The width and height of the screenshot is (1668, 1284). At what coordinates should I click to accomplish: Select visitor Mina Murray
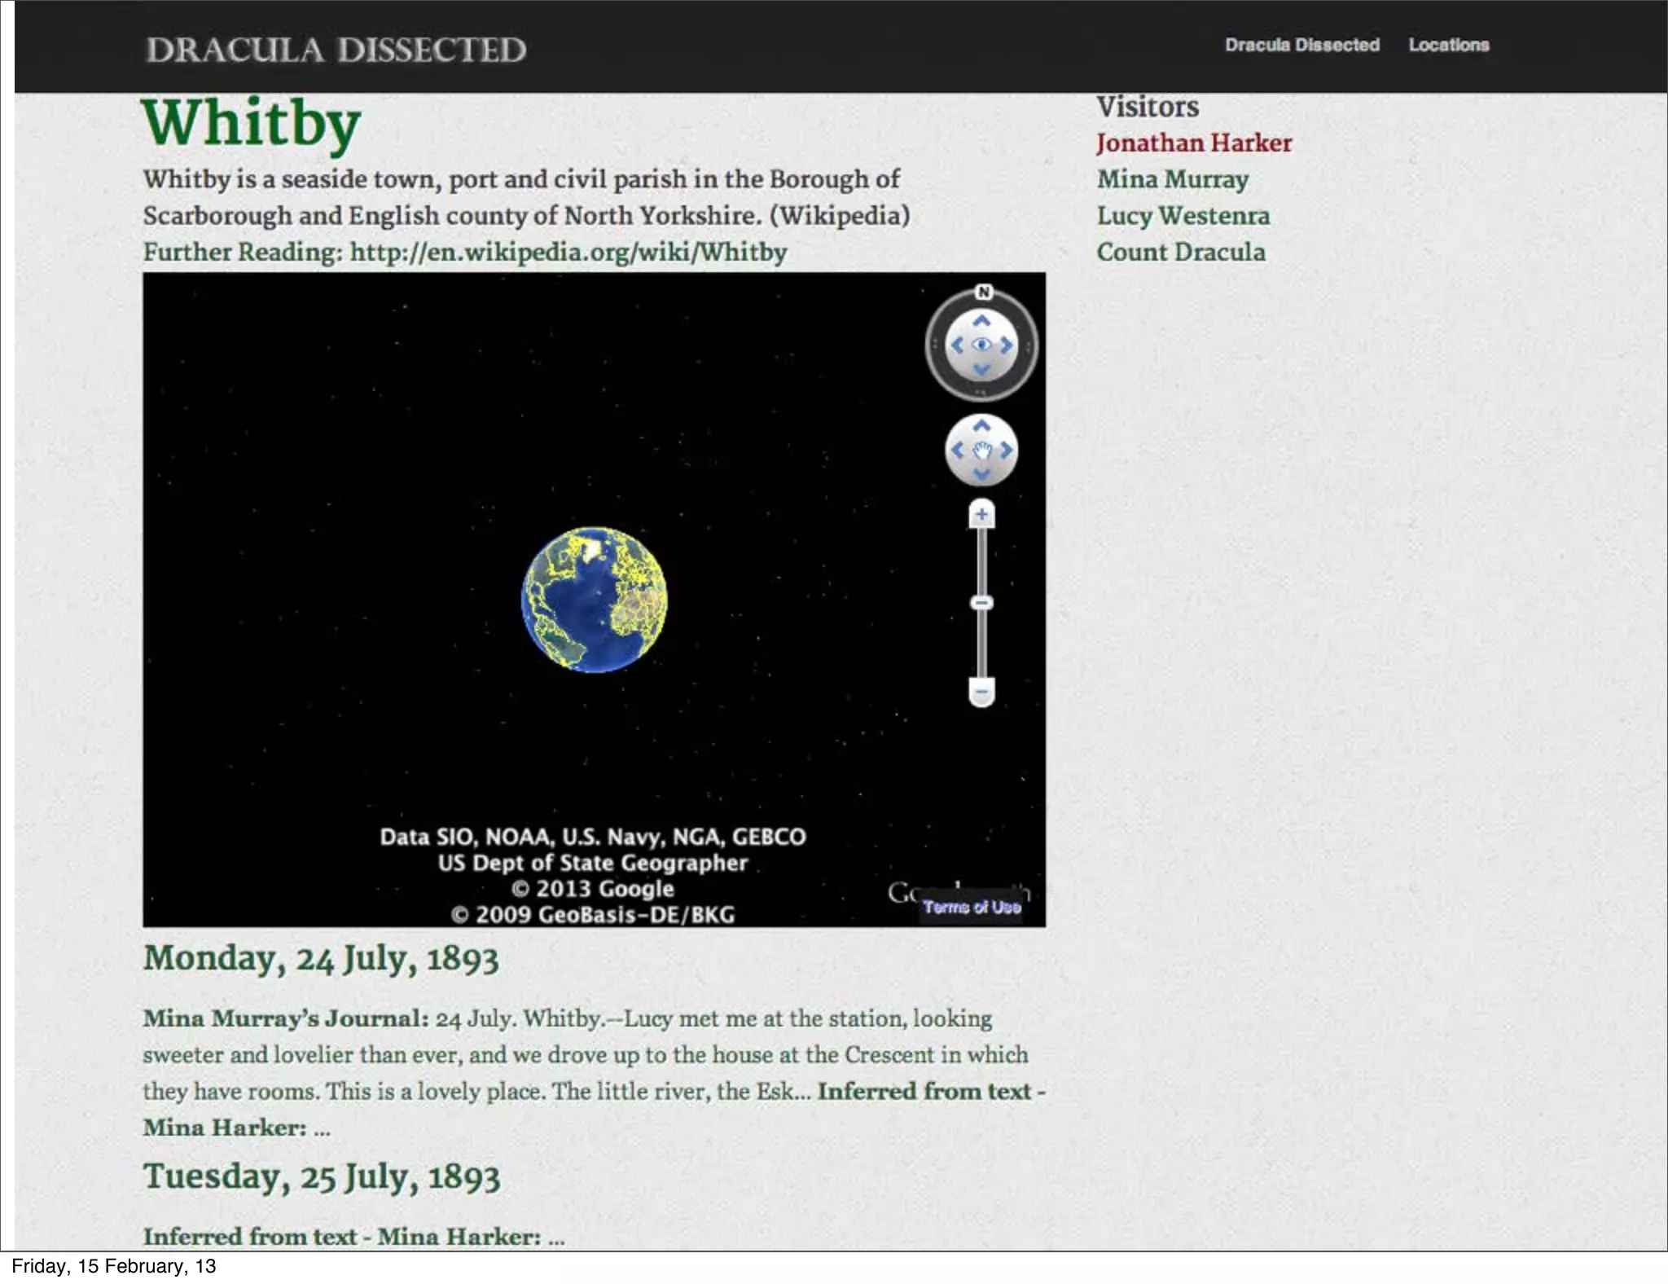click(x=1172, y=179)
